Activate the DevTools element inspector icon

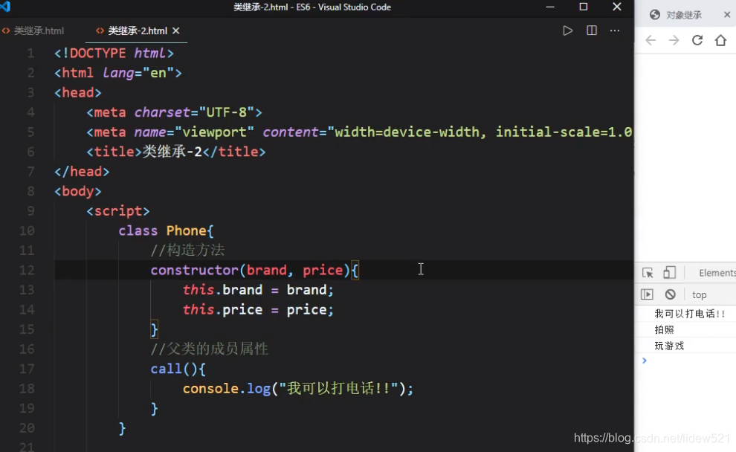pyautogui.click(x=648, y=273)
